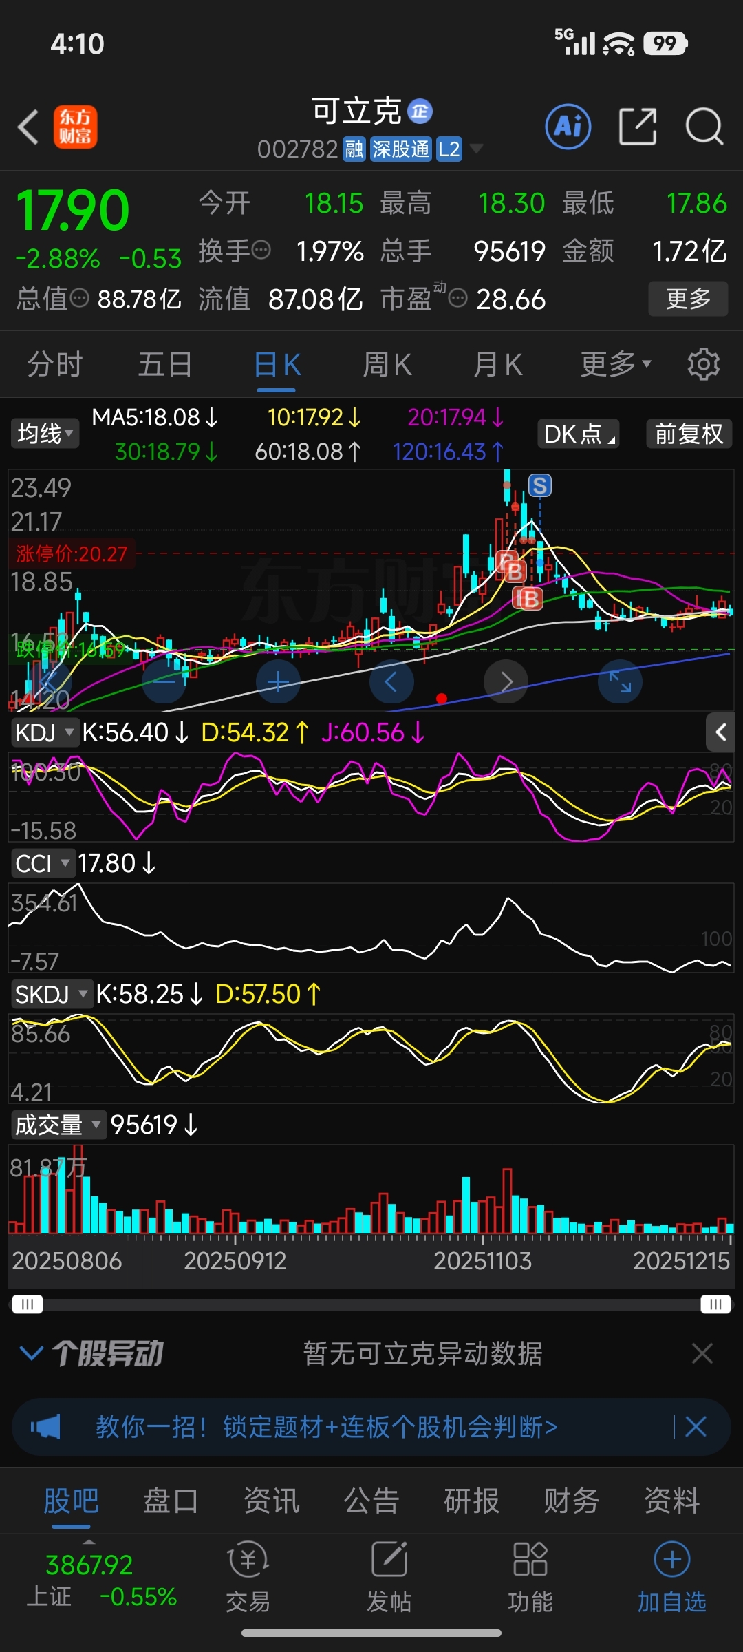Tap the S sell signal marker
The height and width of the screenshot is (1652, 743).
pos(540,485)
